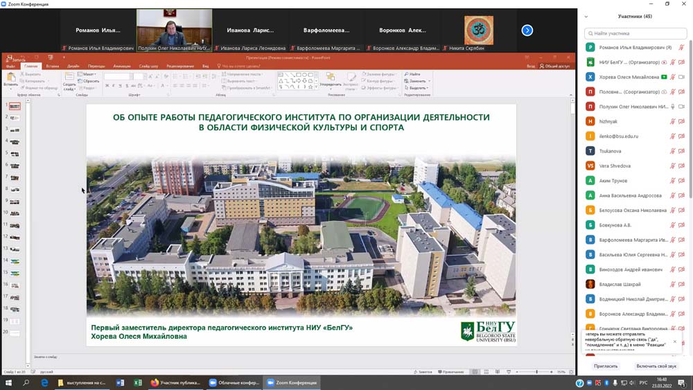Click the muted microphone icon next to hizhnyak
Screen dimensions: 693x390
pos(672,122)
